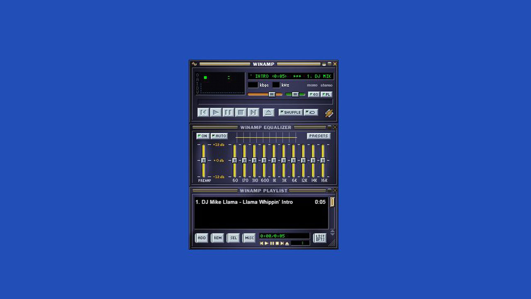Image resolution: width=531 pixels, height=299 pixels.
Task: Open the PRESETS menu in the equalizer
Action: [319, 136]
